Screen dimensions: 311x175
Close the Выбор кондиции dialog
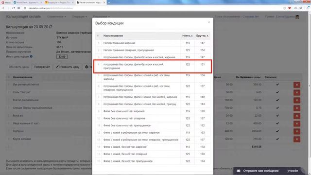point(209,22)
